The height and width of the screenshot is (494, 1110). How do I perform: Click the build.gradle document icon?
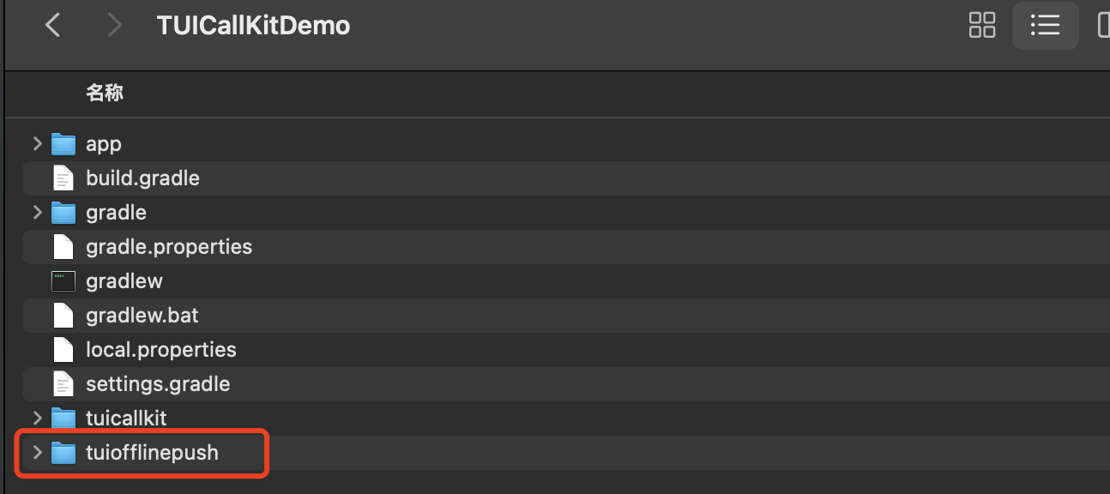point(63,178)
